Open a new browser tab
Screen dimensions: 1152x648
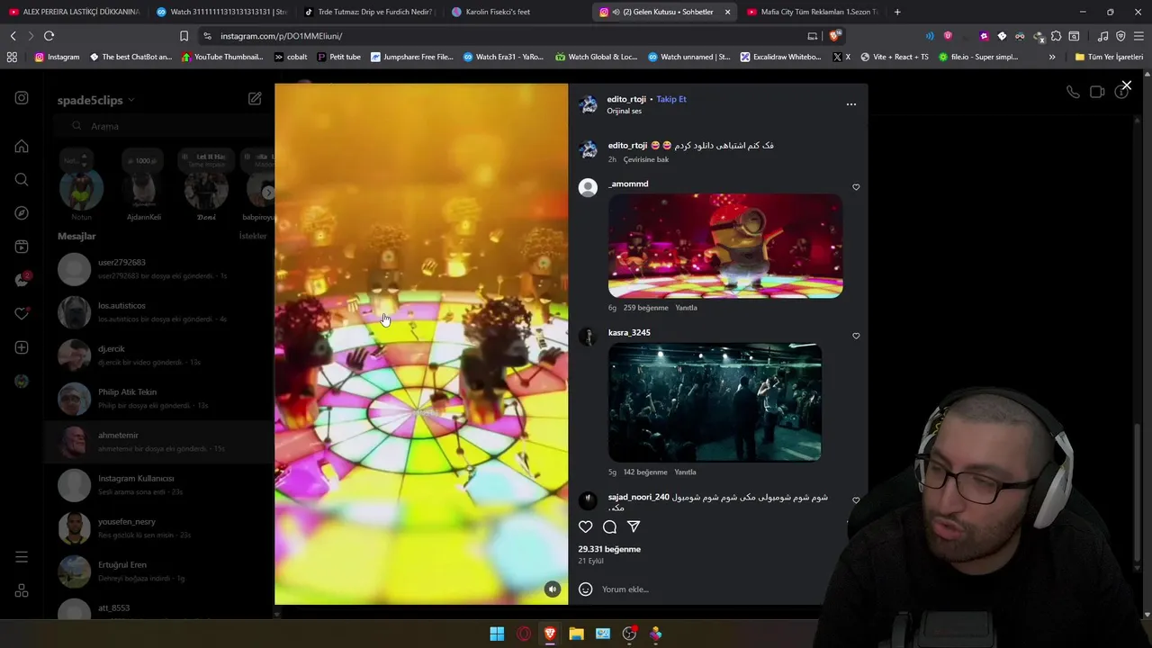tap(897, 12)
